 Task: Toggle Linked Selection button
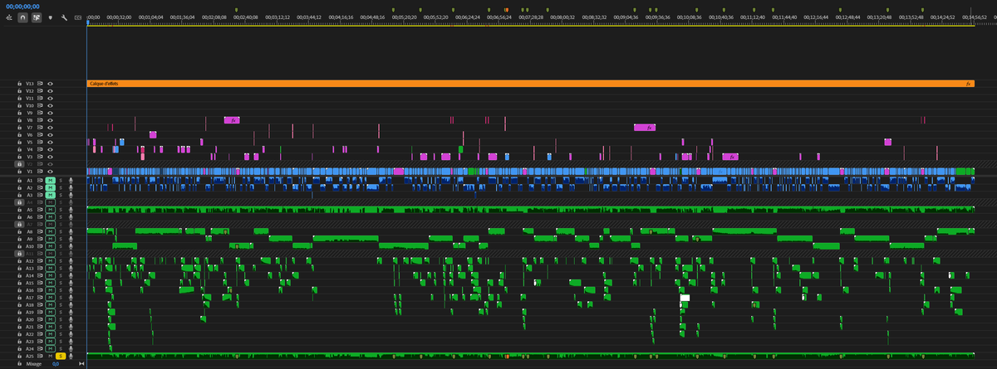click(37, 17)
